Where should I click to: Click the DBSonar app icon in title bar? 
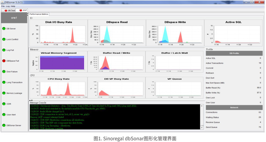pos(2,2)
